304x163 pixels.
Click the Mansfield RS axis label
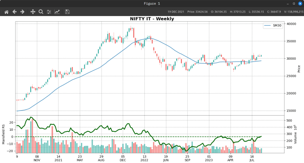(x=3, y=135)
